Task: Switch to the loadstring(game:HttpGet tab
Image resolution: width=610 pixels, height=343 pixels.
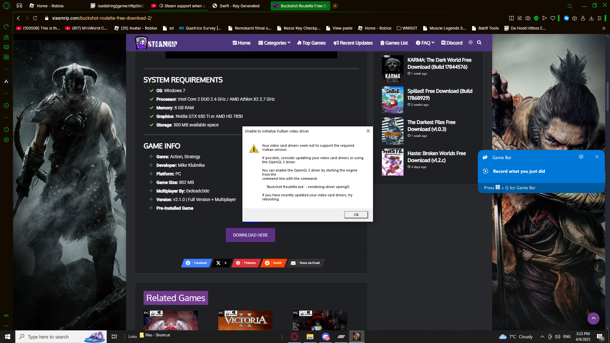Action: (117, 6)
